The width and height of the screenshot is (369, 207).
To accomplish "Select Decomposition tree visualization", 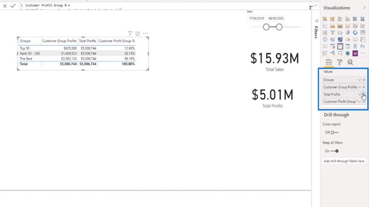I will (333, 53).
